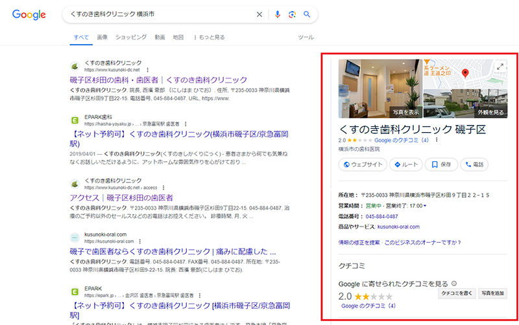Open kusunoki-oral.com link in 商品やサービス

pyautogui.click(x=398, y=227)
